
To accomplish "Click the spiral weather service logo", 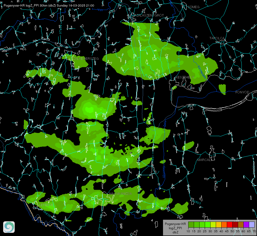I will (x=9, y=227).
